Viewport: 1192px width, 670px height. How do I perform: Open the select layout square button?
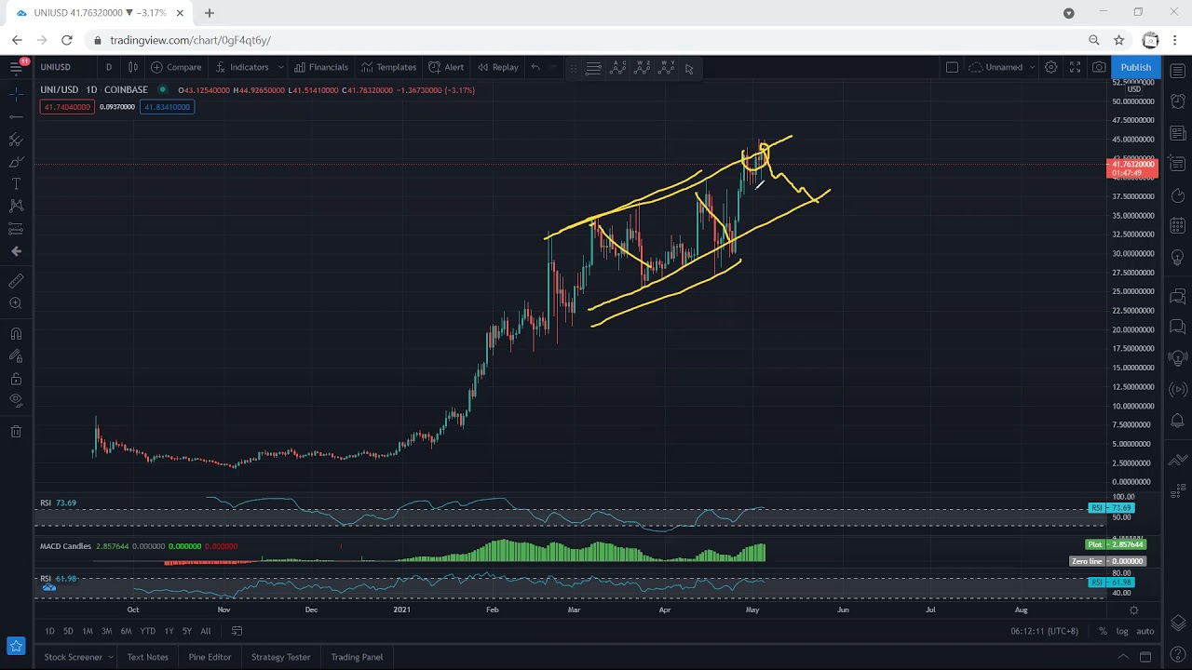(x=952, y=67)
